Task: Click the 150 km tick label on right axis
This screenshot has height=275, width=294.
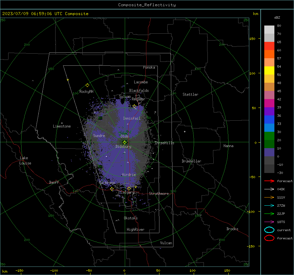Action: [x=253, y=39]
